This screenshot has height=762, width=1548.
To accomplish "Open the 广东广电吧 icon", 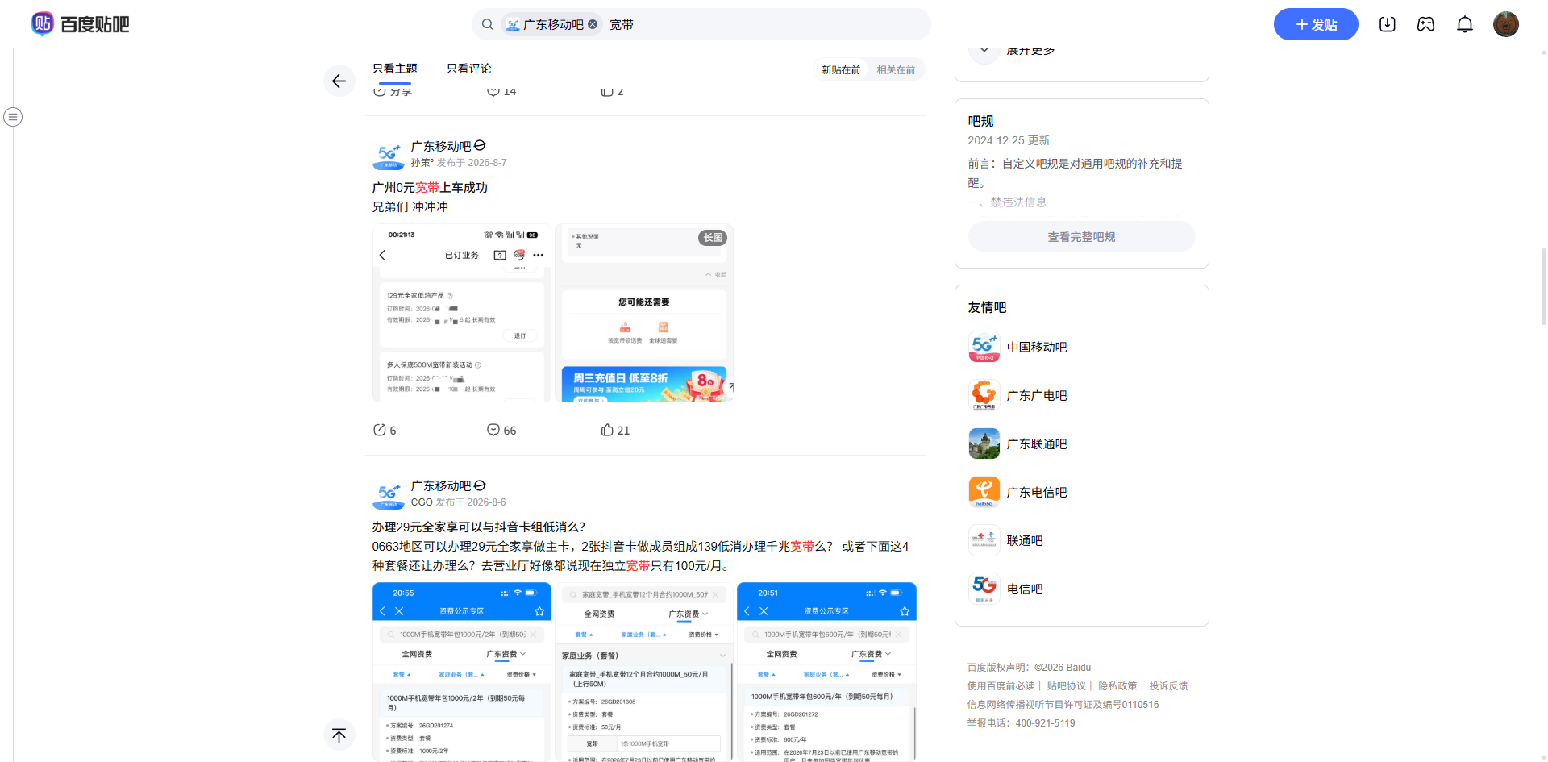I will tap(984, 396).
